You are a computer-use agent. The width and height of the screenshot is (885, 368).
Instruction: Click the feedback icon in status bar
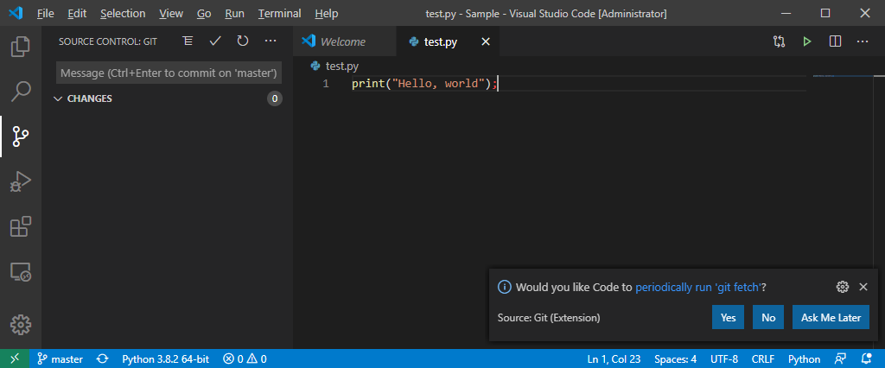point(841,359)
